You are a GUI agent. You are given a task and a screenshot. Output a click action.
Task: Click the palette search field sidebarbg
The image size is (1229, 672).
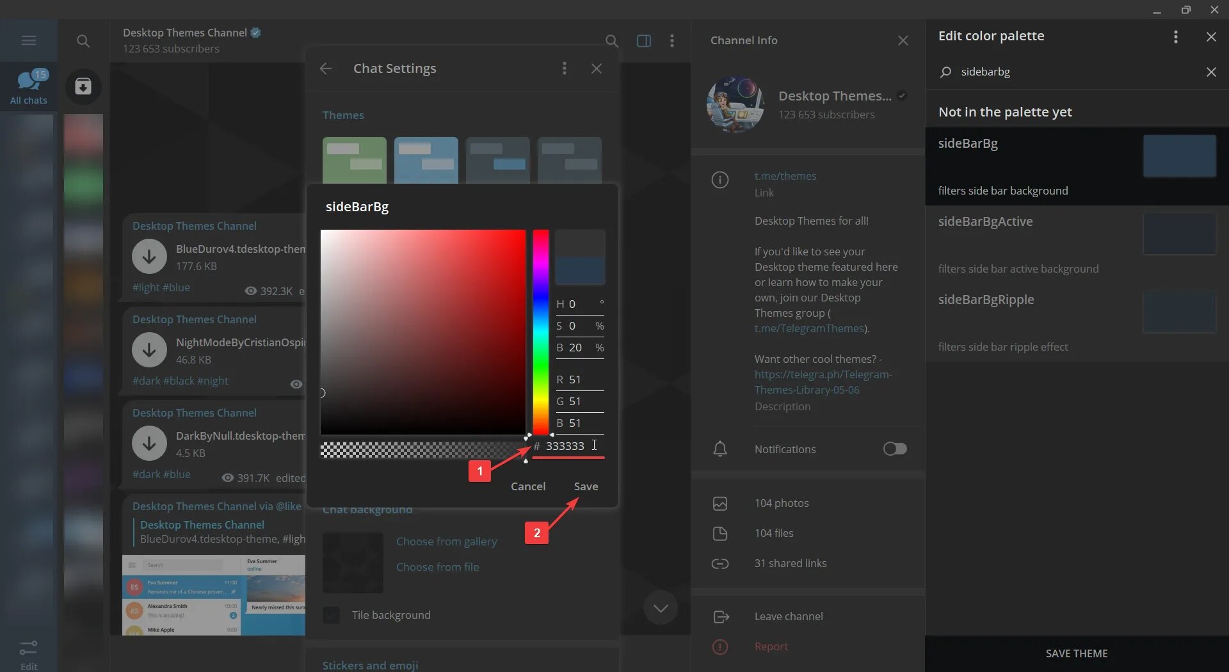(1075, 72)
